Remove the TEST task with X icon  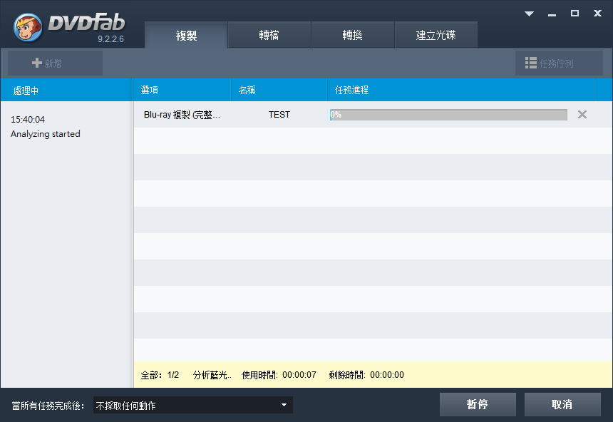(x=582, y=115)
